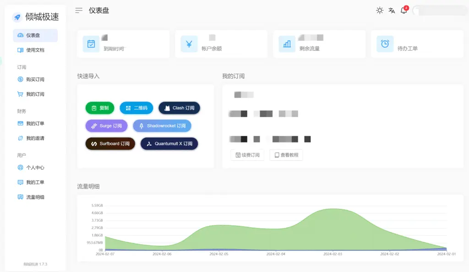Show the 二维码 QR code
The width and height of the screenshot is (469, 272).
click(136, 108)
